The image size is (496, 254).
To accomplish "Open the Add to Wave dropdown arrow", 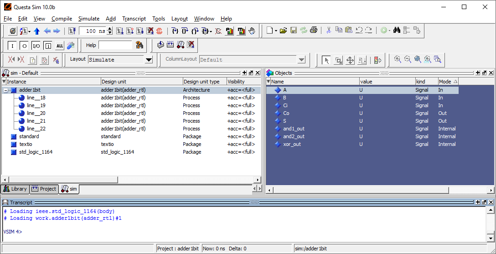I will click(x=389, y=31).
